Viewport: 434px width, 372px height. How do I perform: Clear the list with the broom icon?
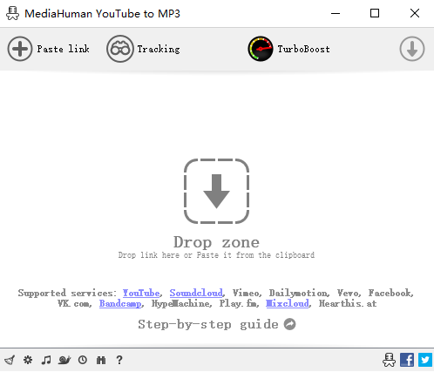tap(10, 360)
